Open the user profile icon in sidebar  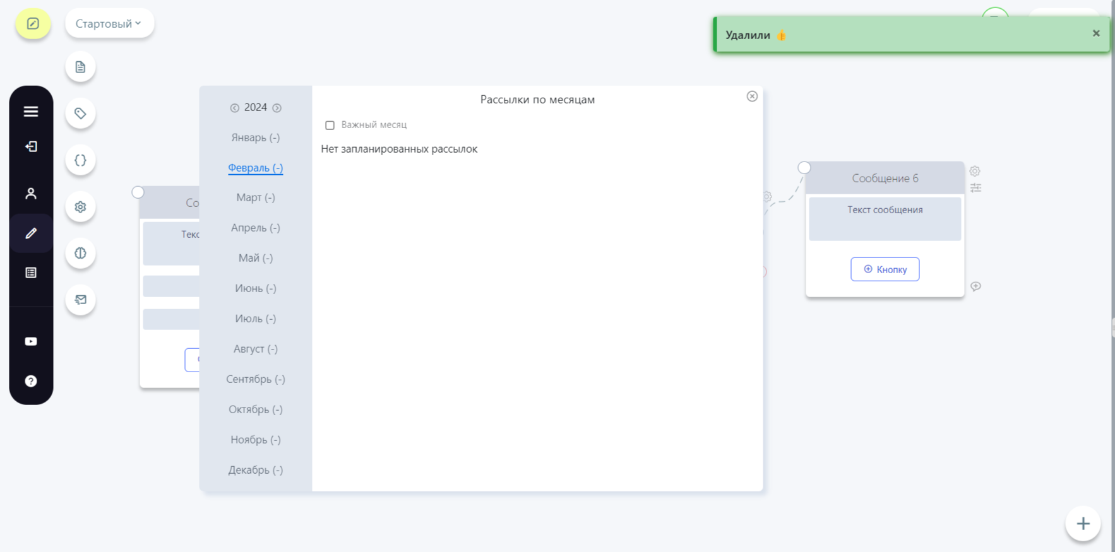coord(31,193)
